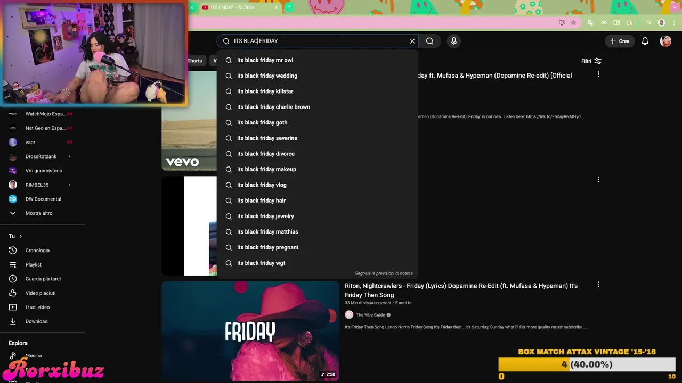Choose suggestion 'its black friday makeup'

[x=318, y=169]
